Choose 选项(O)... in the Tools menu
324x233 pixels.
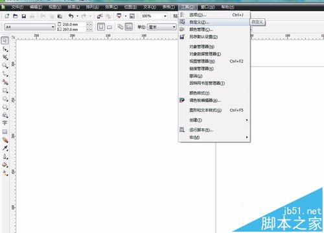coord(214,15)
